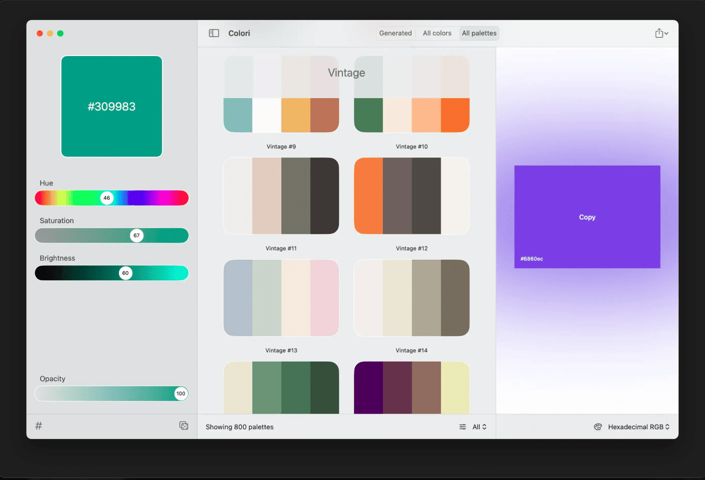Click the #309983 color preview swatch
This screenshot has width=705, height=480.
point(112,106)
